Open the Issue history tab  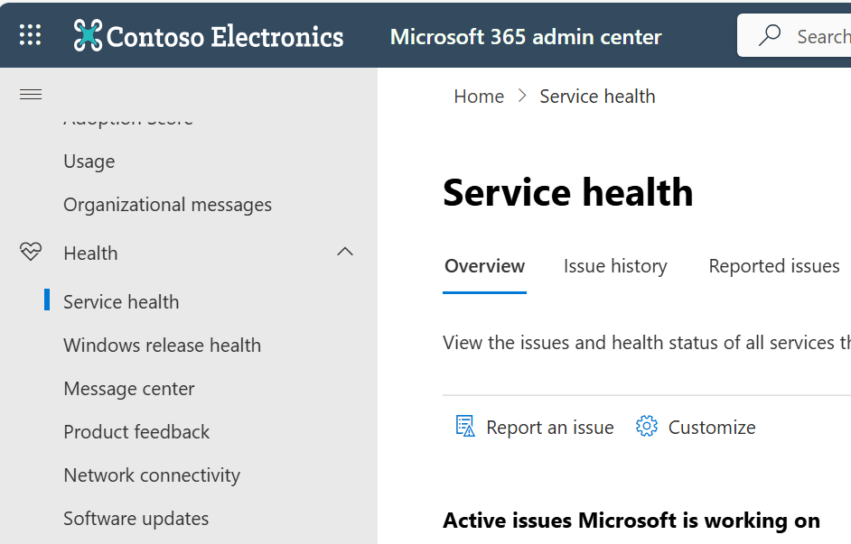[x=615, y=266]
